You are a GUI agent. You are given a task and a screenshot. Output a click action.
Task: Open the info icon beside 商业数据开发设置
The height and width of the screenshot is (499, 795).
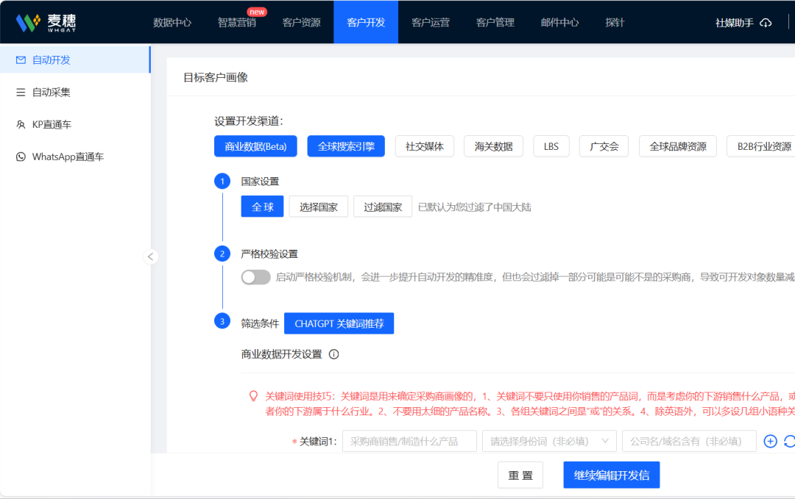click(333, 353)
